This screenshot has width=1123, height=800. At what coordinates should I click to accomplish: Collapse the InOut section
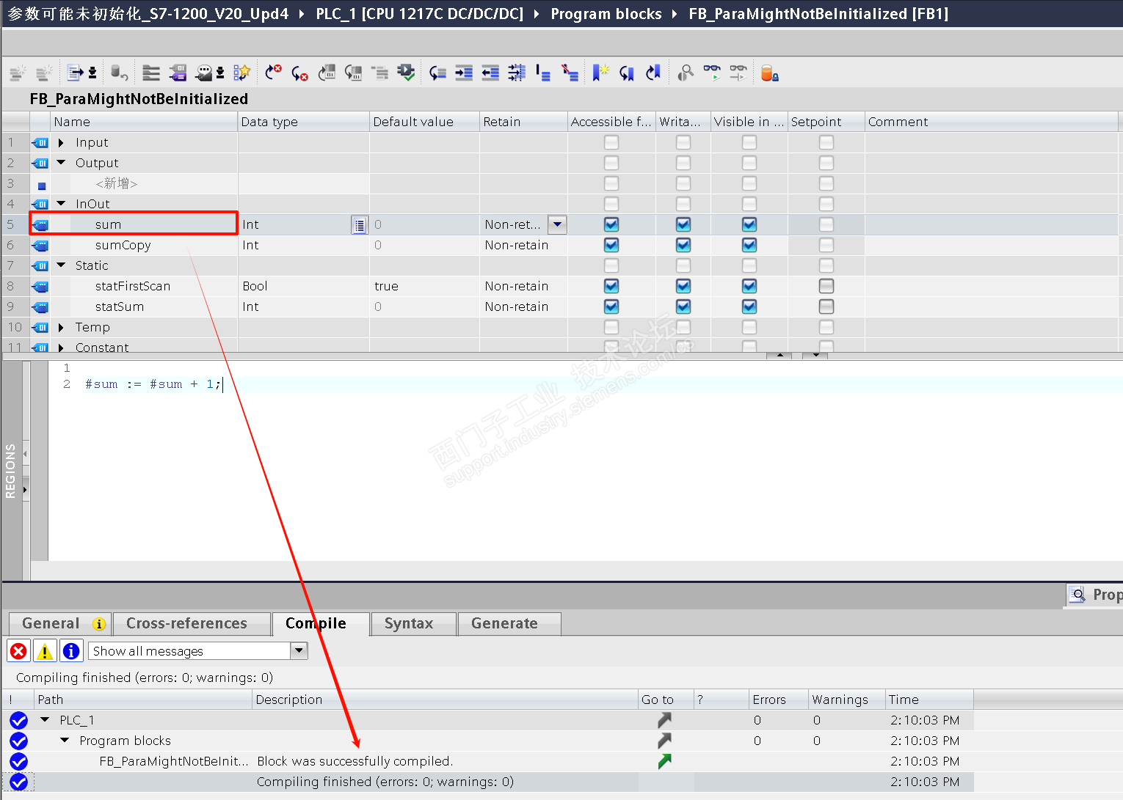pos(62,204)
